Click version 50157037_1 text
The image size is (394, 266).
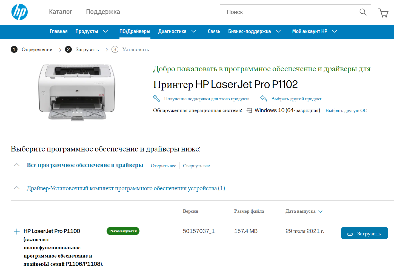tap(199, 231)
